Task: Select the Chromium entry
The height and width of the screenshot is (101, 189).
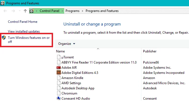Action: pyautogui.click(x=69, y=93)
